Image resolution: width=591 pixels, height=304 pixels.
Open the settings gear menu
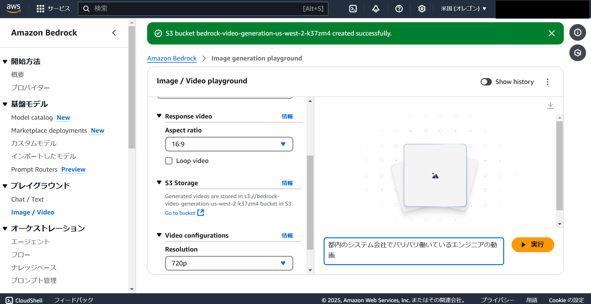coord(422,9)
